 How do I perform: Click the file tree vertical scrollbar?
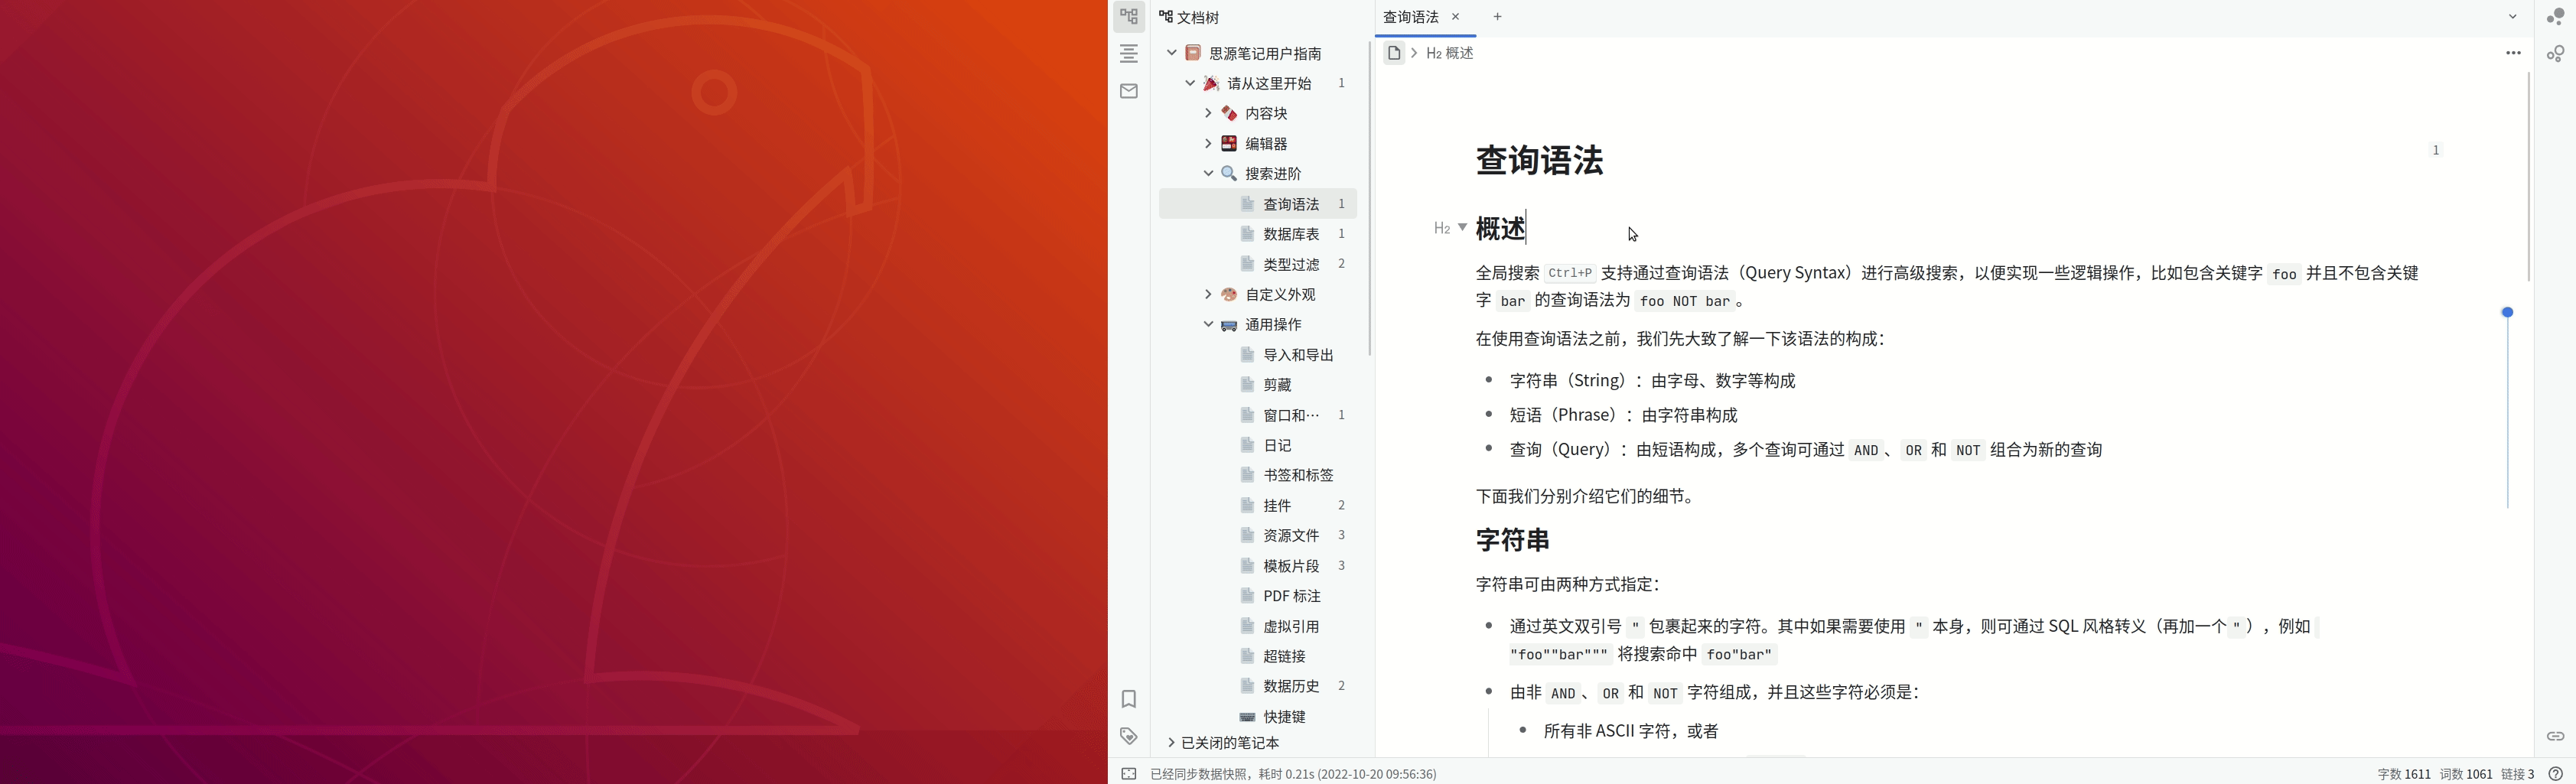(1369, 198)
